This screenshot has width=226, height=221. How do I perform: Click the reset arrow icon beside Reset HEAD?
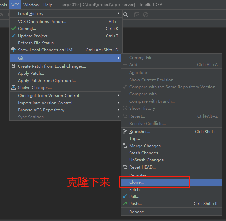pyautogui.click(x=125, y=167)
